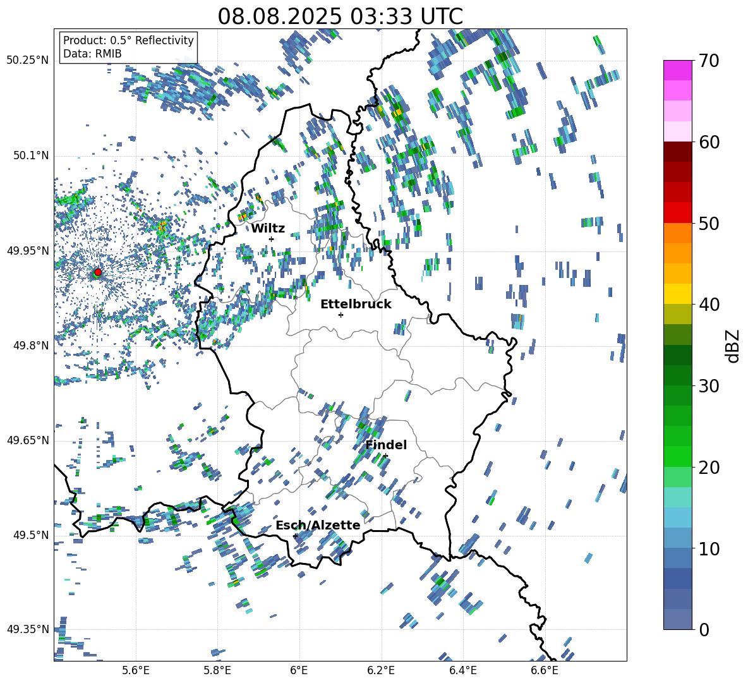Click the Findel location cross marker
Image resolution: width=748 pixels, height=683 pixels.
[x=385, y=456]
